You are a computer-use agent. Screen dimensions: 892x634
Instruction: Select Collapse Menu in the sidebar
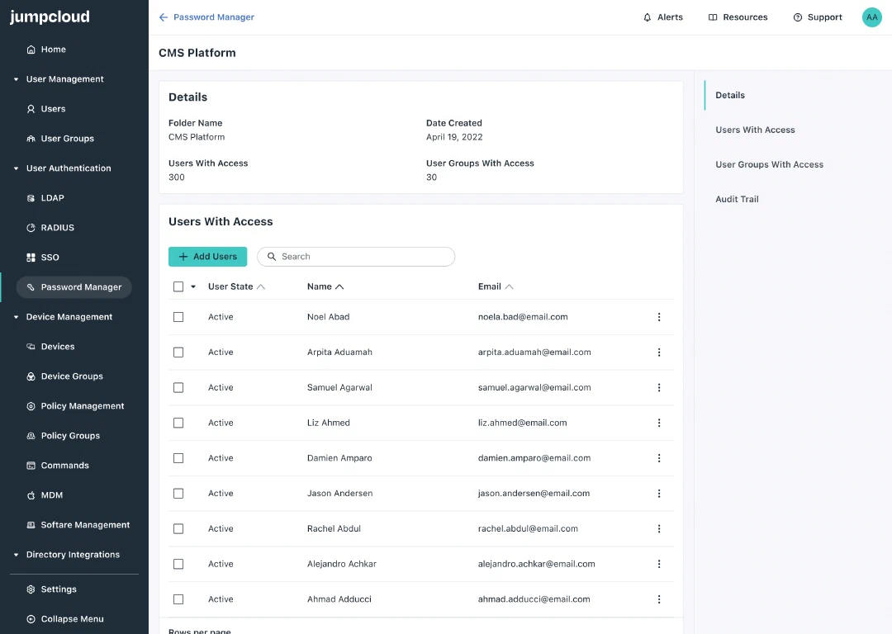coord(65,618)
